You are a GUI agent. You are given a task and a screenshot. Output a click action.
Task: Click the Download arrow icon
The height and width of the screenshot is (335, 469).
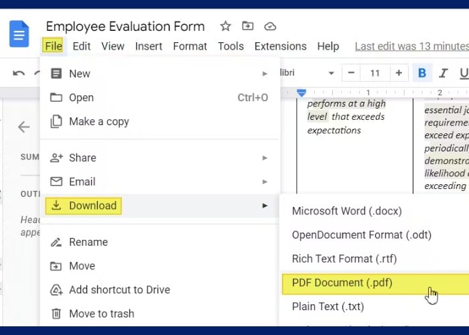pos(56,205)
